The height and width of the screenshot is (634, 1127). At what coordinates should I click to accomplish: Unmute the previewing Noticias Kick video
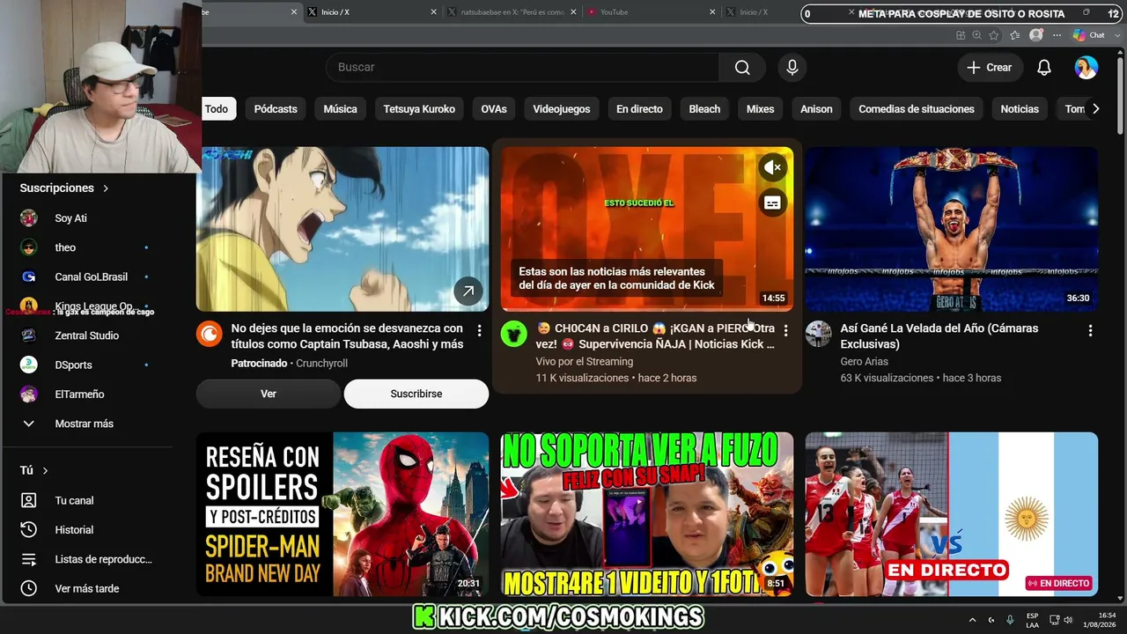pyautogui.click(x=772, y=167)
